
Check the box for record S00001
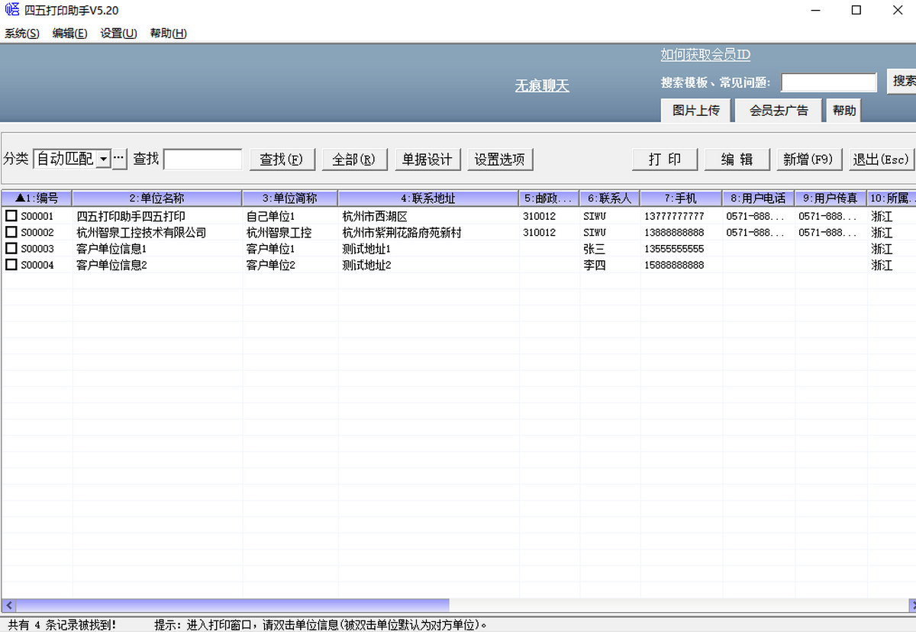(11, 216)
